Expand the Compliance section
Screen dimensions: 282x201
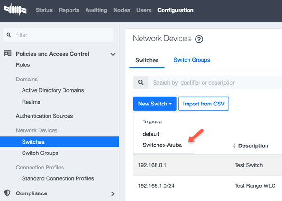[x=113, y=193]
